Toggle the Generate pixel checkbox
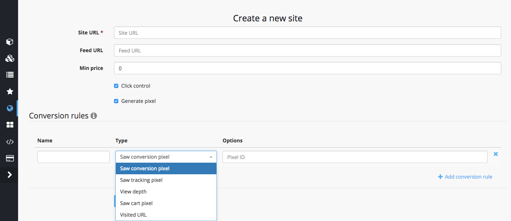The height and width of the screenshot is (221, 511). pyautogui.click(x=116, y=101)
